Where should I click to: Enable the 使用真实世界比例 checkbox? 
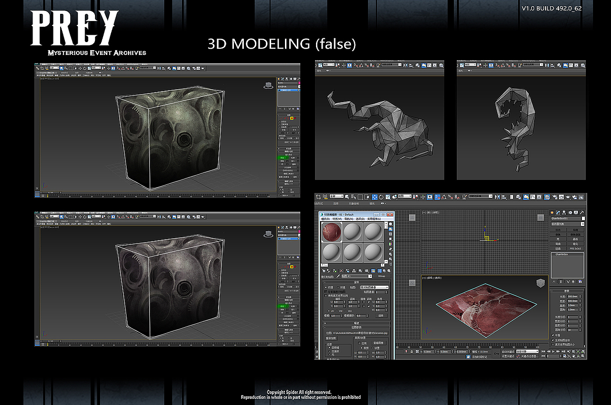click(326, 296)
